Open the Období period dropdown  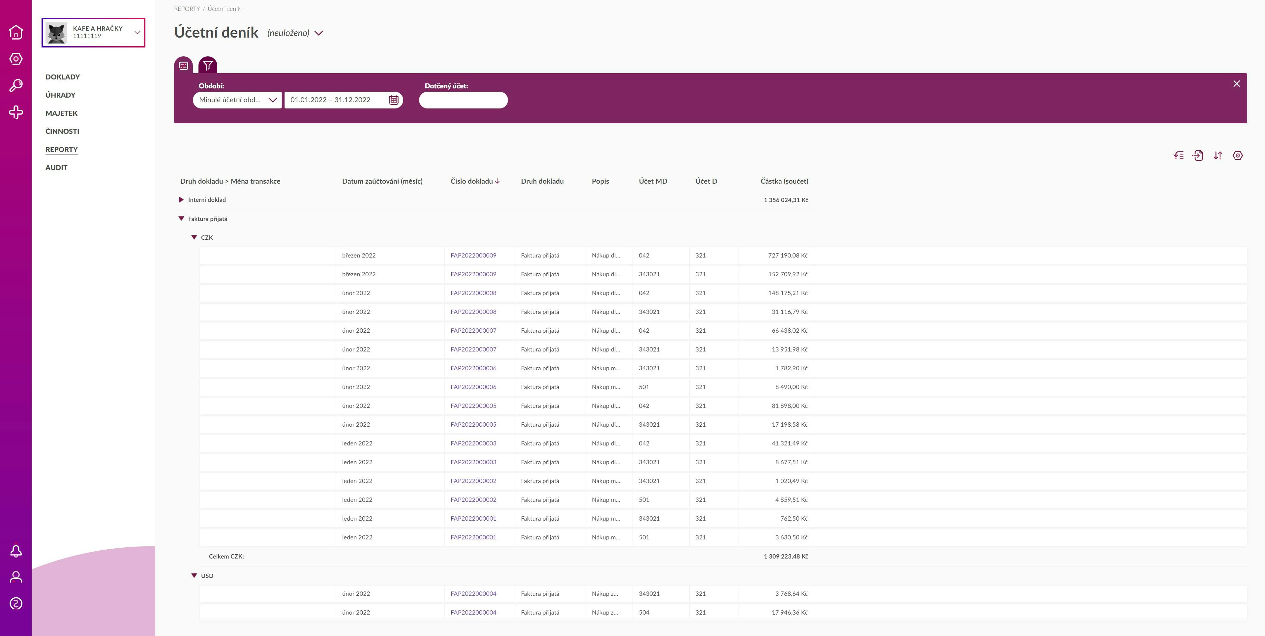coord(237,100)
